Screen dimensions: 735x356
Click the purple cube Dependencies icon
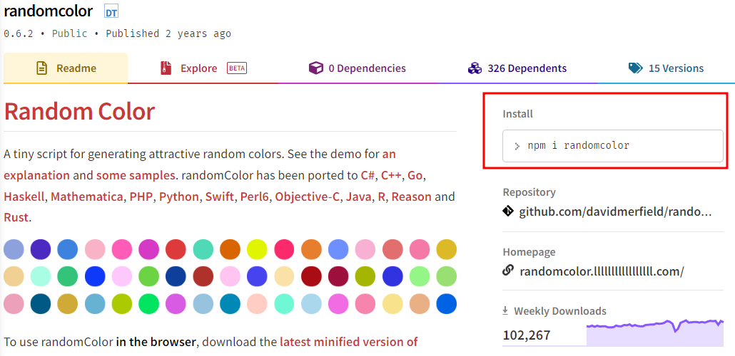[316, 68]
